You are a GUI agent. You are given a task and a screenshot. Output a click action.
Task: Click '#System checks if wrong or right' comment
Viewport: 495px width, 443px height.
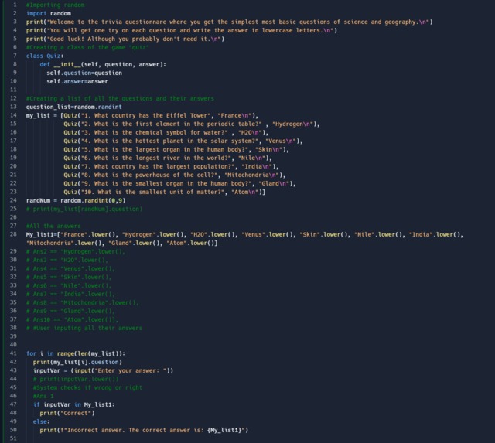[x=87, y=388]
